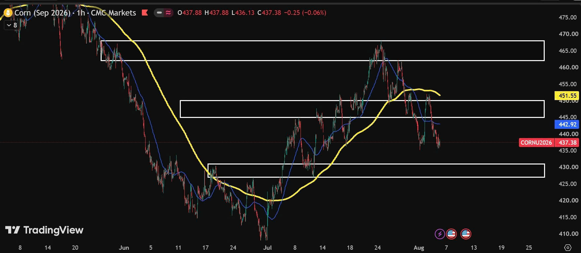Click the 475.00 price axis label
The height and width of the screenshot is (253, 581).
tap(568, 18)
